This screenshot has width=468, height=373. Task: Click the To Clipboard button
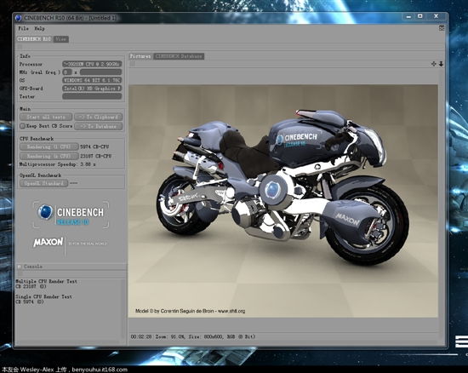click(99, 117)
